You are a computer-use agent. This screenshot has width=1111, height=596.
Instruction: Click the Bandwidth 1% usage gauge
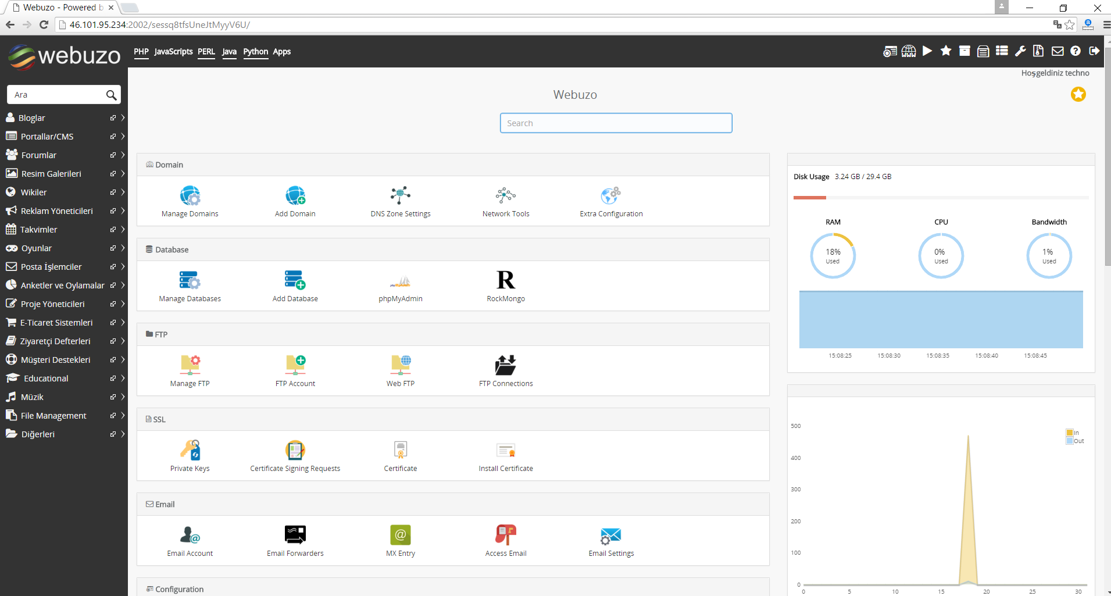click(1049, 256)
